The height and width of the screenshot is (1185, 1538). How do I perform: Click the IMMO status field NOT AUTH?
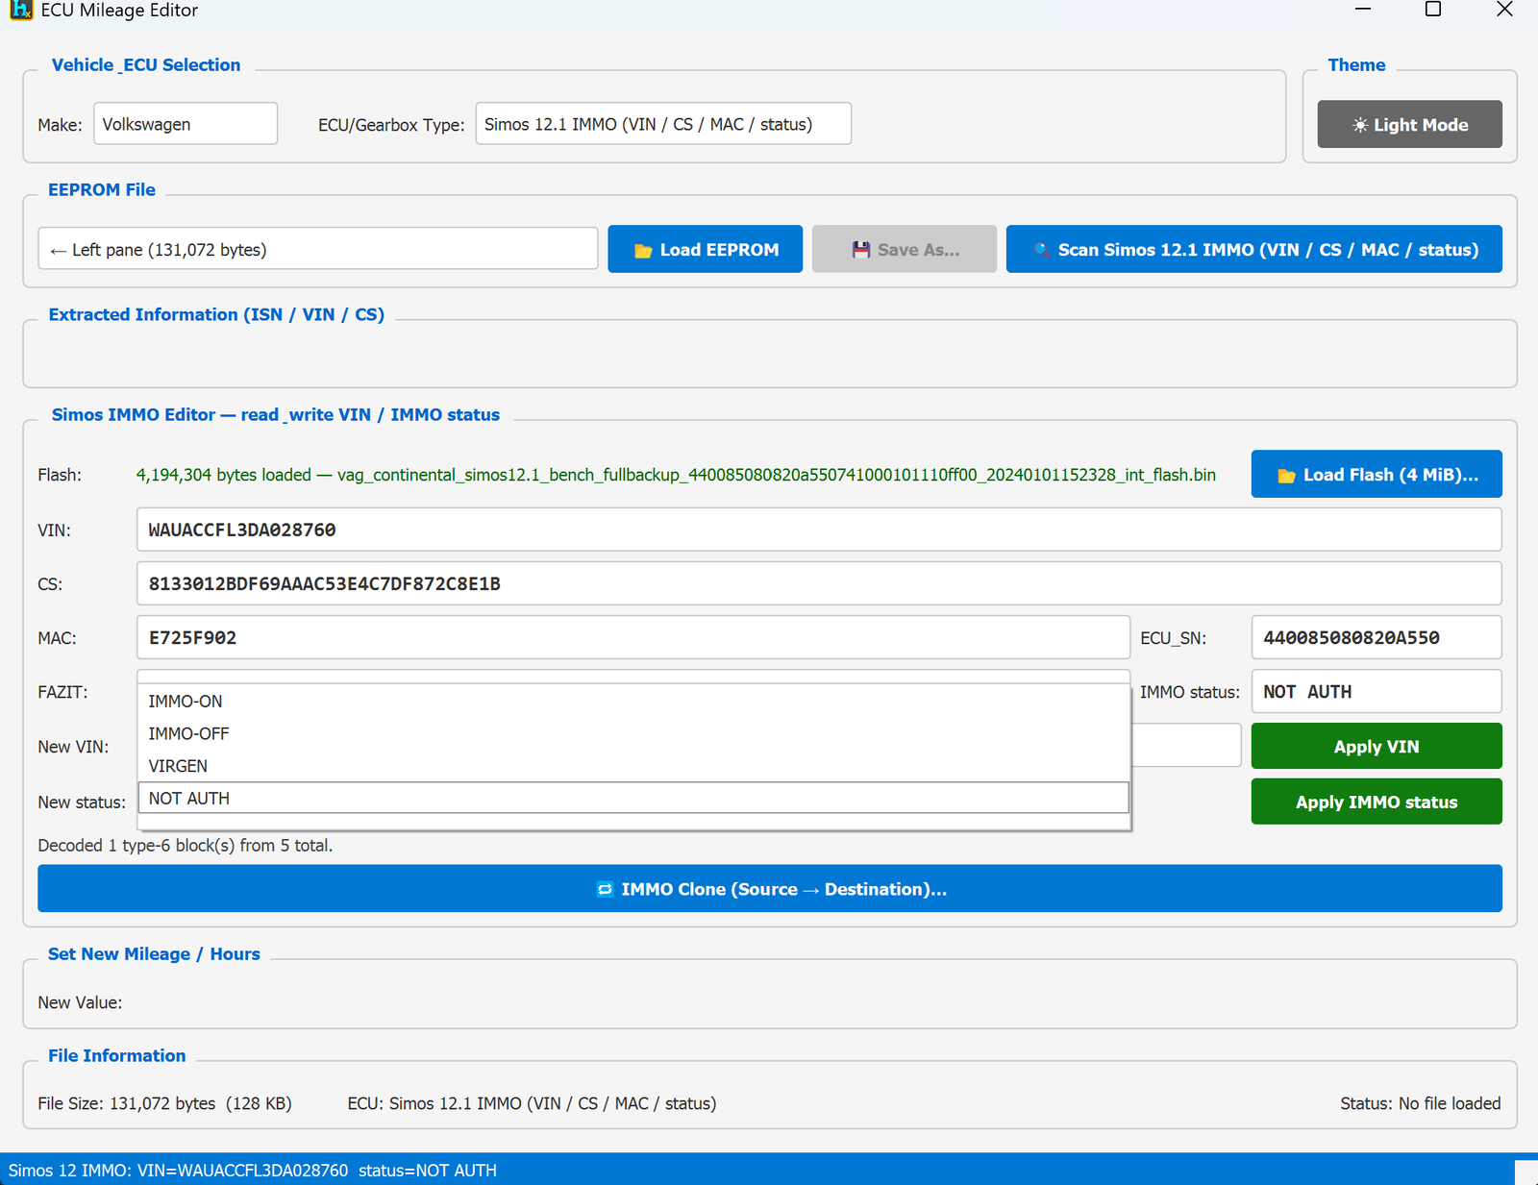tap(1377, 691)
